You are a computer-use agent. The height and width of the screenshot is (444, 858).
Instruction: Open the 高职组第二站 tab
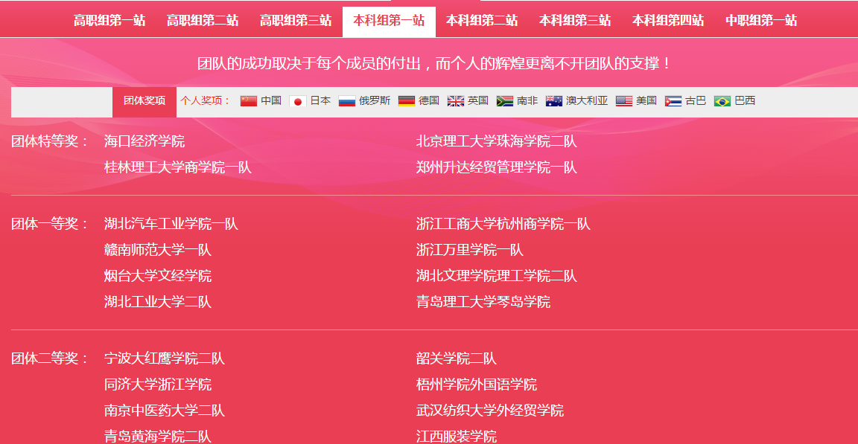coord(203,21)
